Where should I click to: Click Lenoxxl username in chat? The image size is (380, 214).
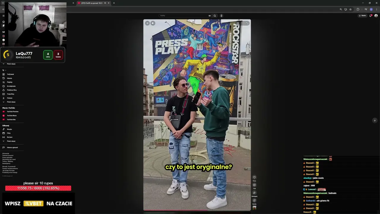coord(312,189)
